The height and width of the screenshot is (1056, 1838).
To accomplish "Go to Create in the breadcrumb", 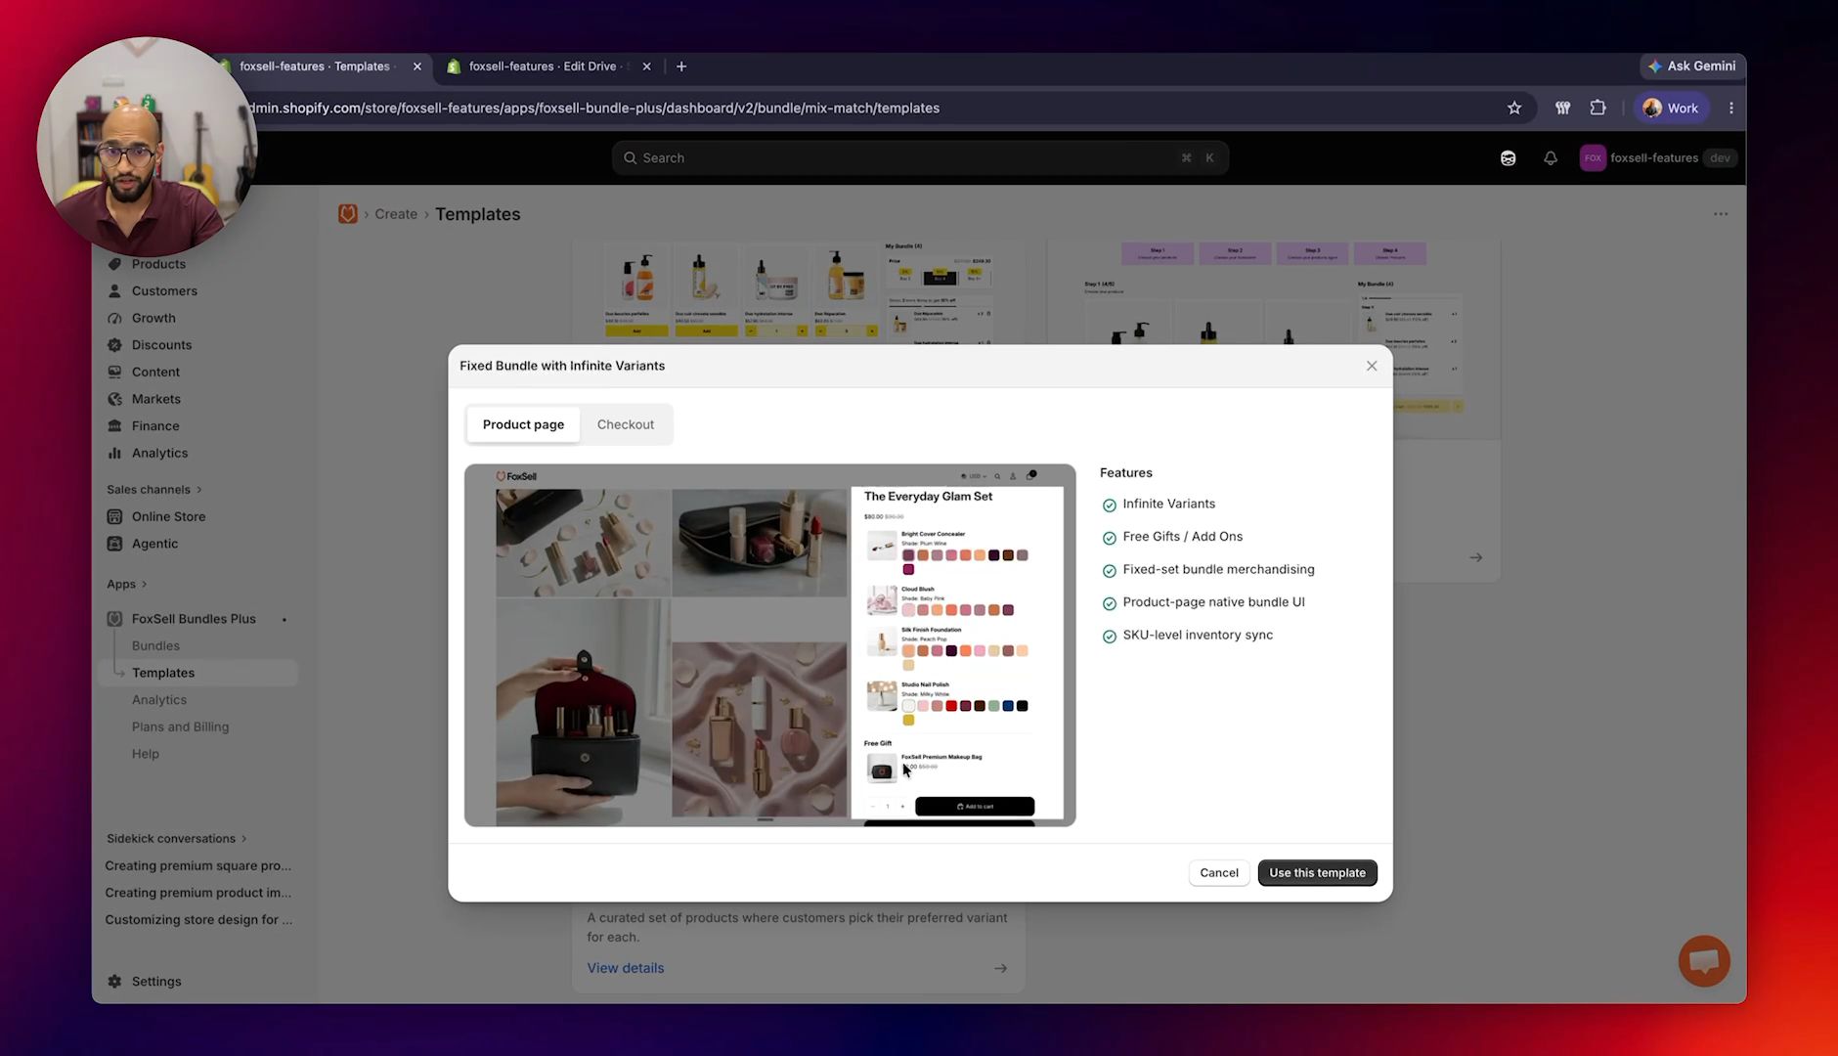I will (x=396, y=214).
